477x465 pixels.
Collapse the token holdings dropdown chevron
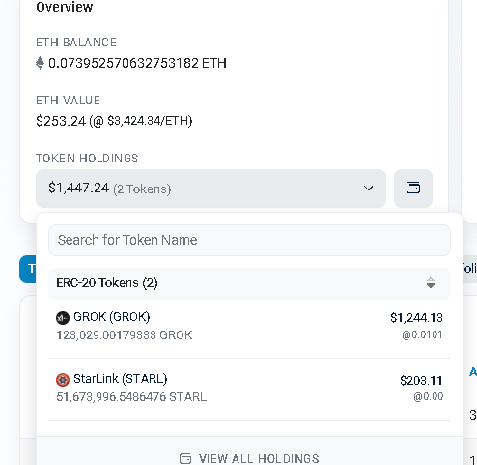tap(368, 189)
